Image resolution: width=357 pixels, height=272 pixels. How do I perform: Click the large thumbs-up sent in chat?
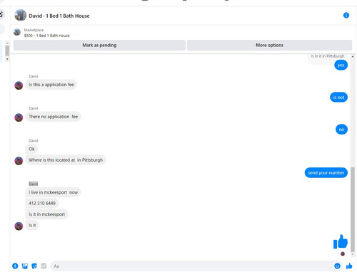coord(341,241)
